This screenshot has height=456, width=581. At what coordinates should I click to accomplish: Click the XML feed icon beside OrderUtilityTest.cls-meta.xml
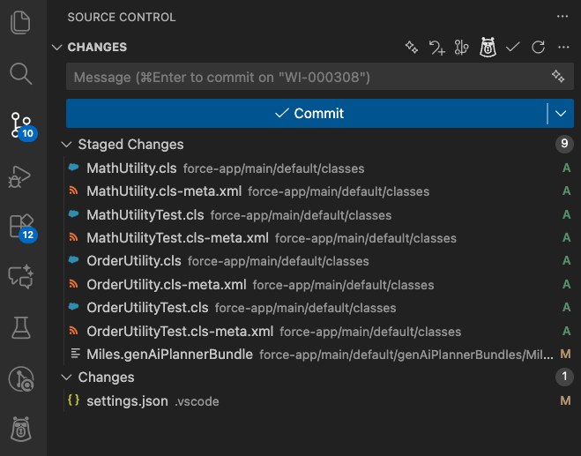point(74,330)
